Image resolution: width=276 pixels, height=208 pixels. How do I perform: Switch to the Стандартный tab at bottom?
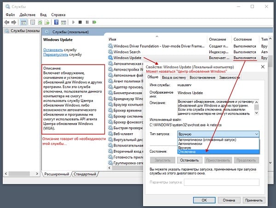85,174
